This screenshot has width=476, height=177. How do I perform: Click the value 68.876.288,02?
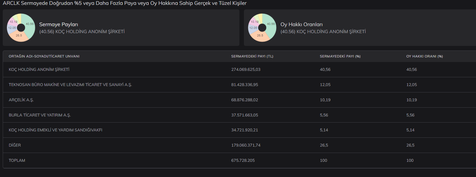245,100
